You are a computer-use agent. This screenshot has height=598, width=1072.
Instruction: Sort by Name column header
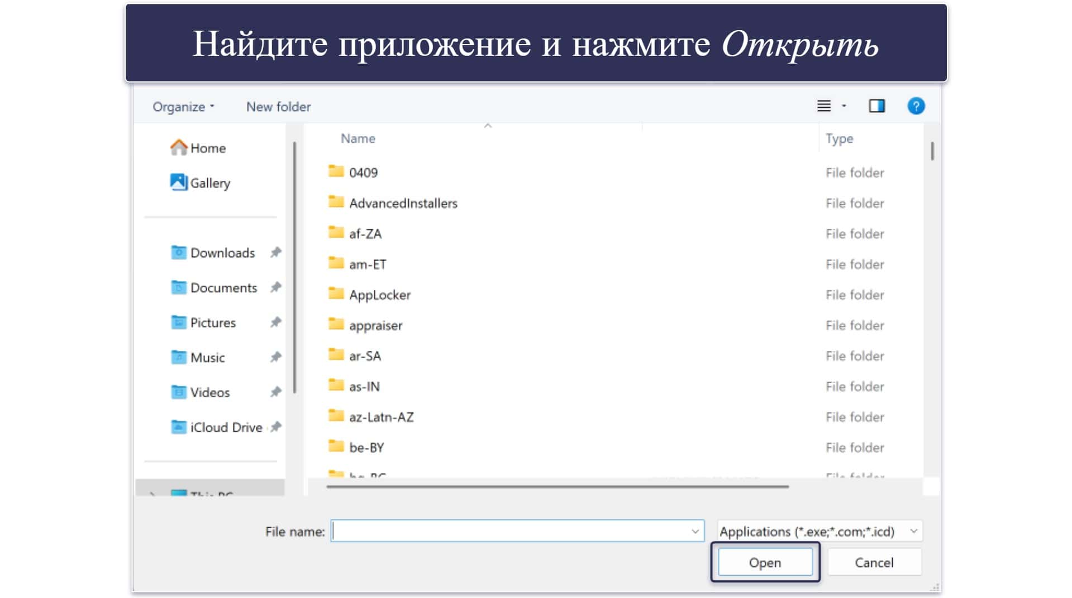pyautogui.click(x=358, y=138)
